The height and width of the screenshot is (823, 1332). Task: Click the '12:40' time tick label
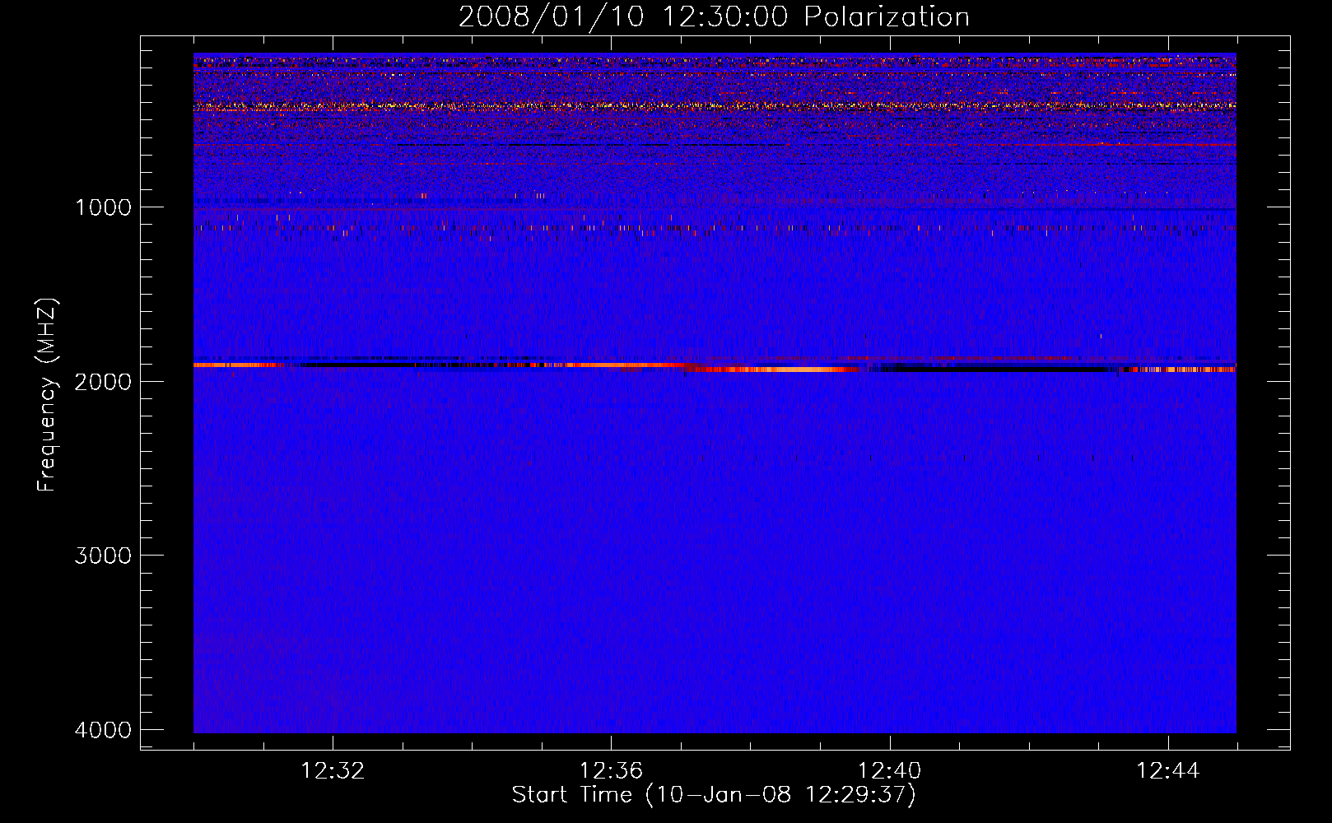pyautogui.click(x=890, y=771)
